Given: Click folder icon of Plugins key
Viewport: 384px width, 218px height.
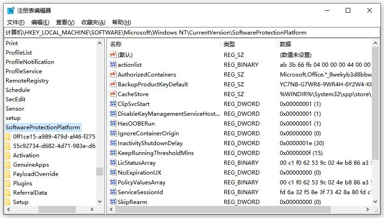Looking at the screenshot, I should [8, 183].
